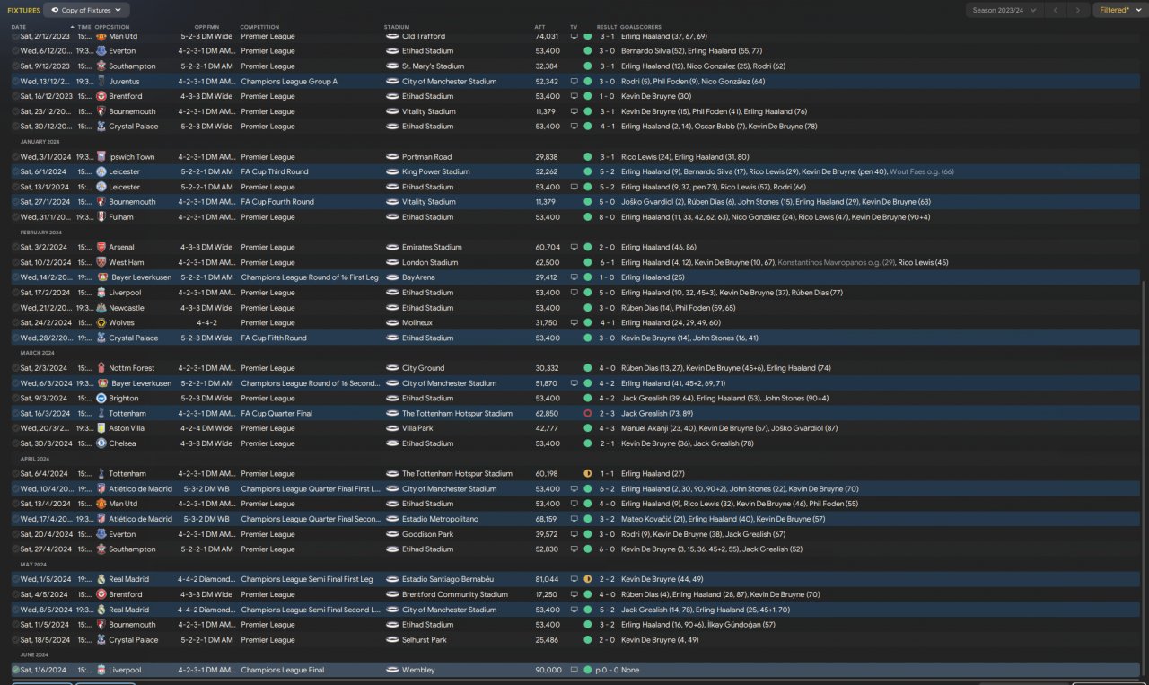Tick the selection circle for the Nottm Forest fixture
The width and height of the screenshot is (1149, 685).
pos(15,368)
